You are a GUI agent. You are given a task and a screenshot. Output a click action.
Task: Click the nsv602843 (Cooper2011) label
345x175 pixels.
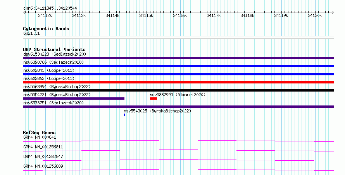49,70
